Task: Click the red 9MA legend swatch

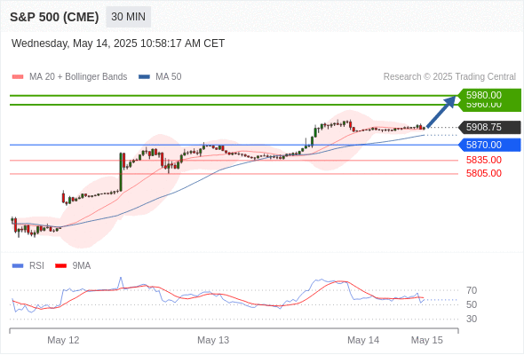Action: 60,266
